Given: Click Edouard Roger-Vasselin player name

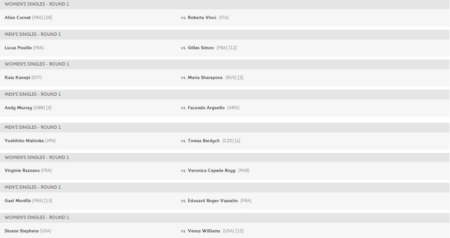Looking at the screenshot, I should point(213,201).
